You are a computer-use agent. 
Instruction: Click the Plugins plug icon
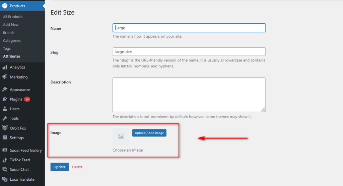point(5,99)
